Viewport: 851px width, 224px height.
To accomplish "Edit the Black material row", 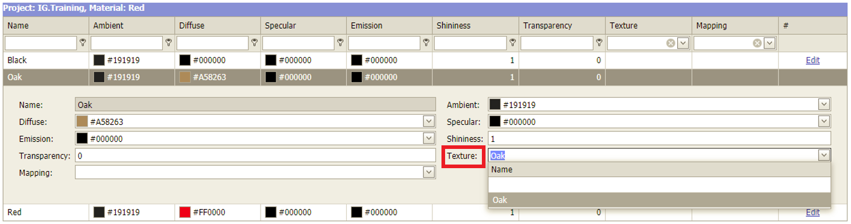I will point(812,60).
